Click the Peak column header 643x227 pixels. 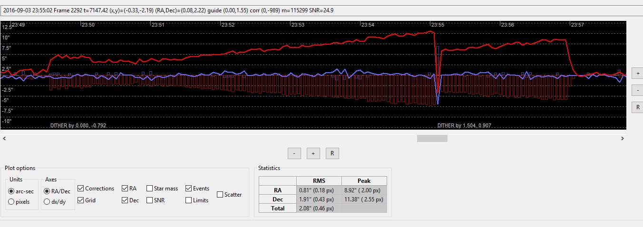pos(364,180)
